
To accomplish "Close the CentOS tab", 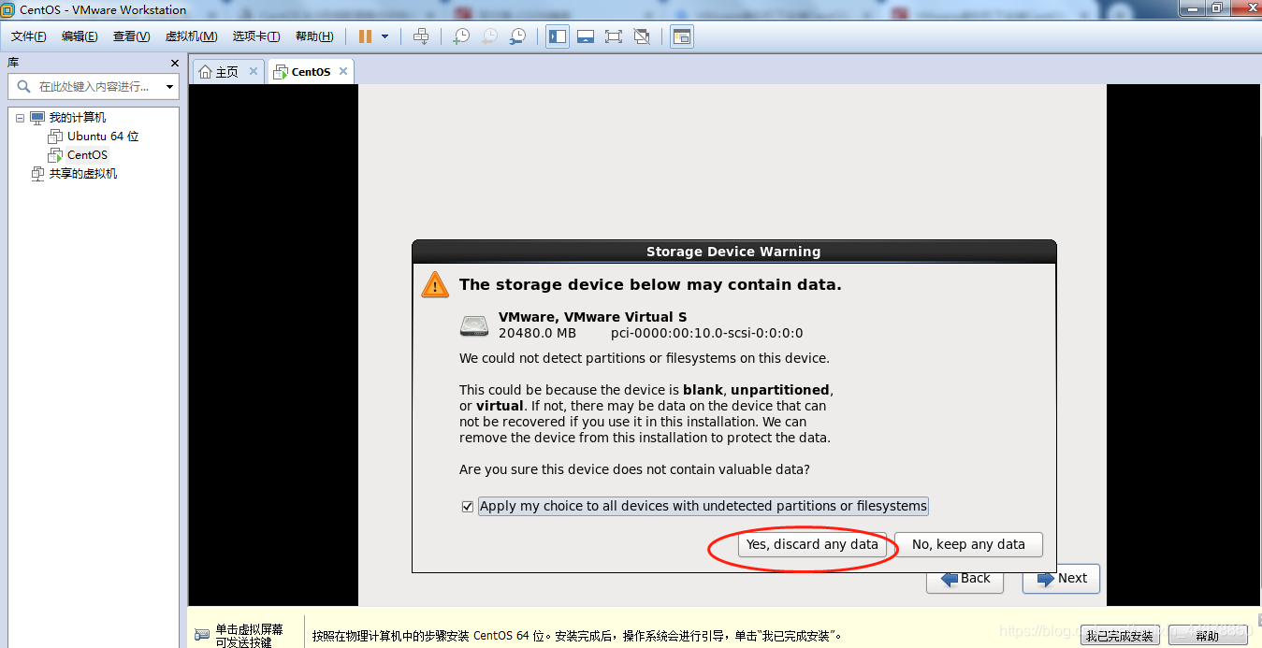I will [343, 71].
